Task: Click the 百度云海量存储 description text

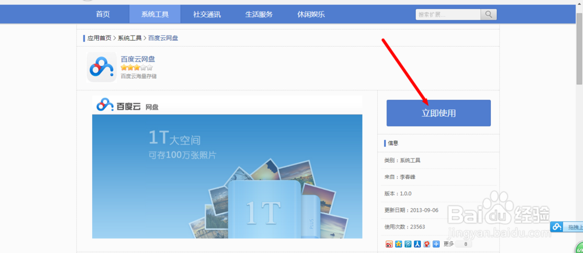Action: 139,76
